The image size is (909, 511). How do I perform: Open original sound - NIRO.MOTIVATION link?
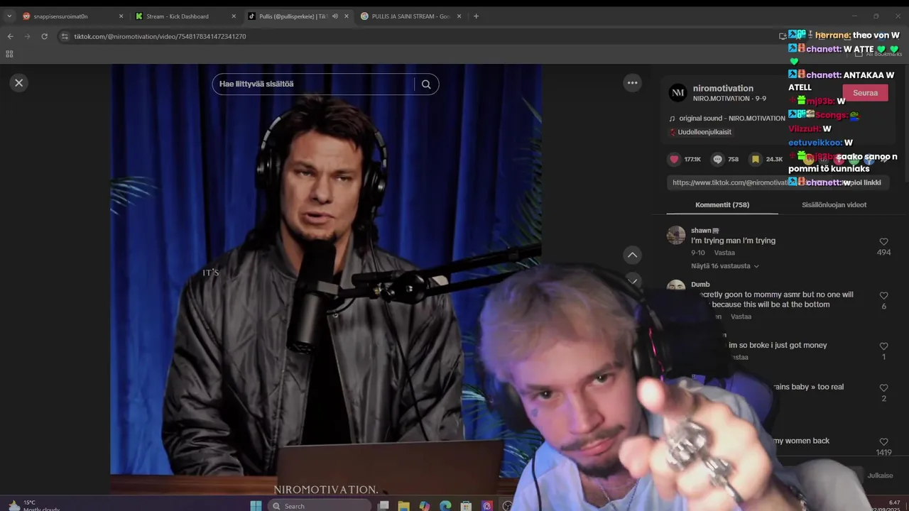pos(727,119)
